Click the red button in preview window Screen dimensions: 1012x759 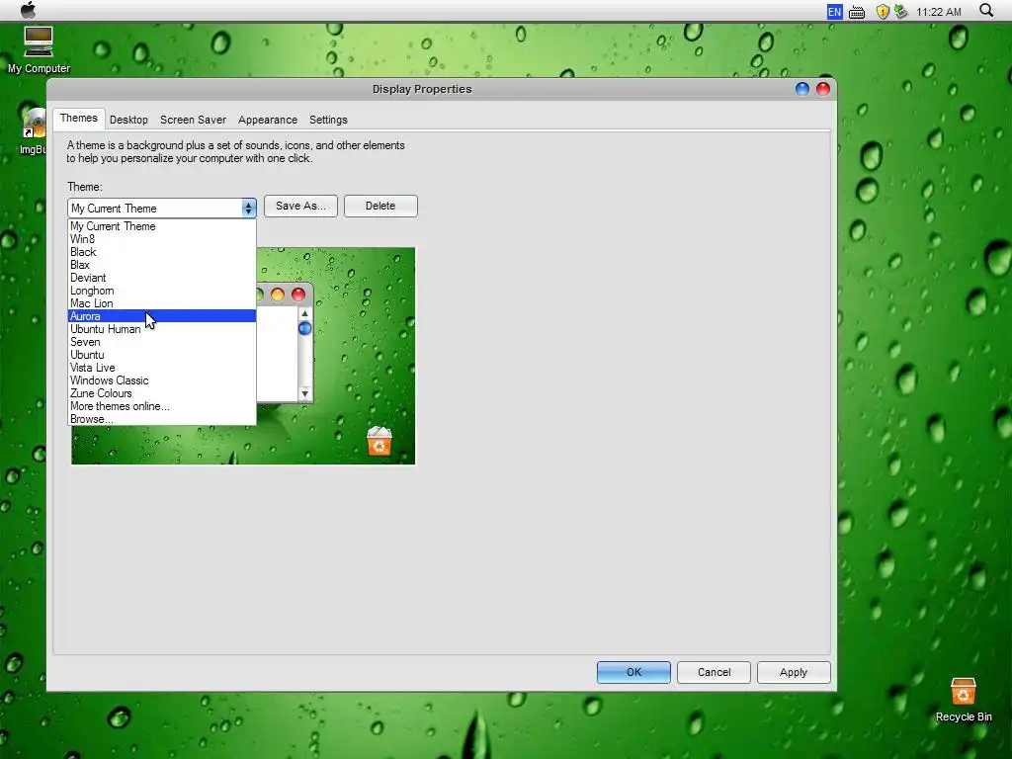click(298, 295)
